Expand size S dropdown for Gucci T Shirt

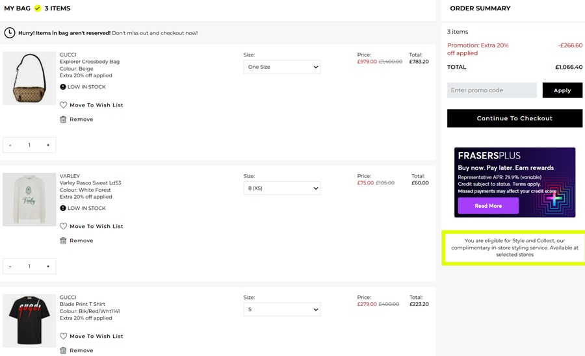tap(282, 310)
